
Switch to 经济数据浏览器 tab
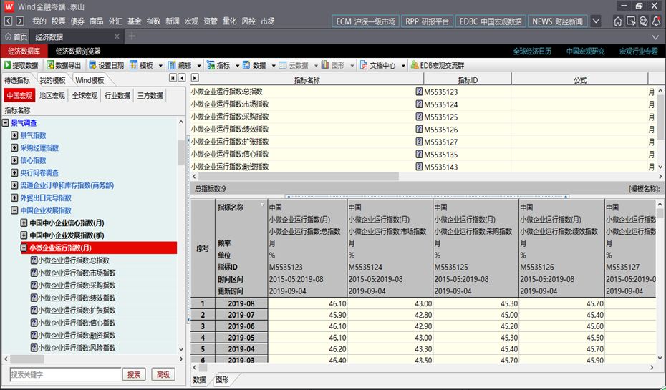(x=78, y=52)
